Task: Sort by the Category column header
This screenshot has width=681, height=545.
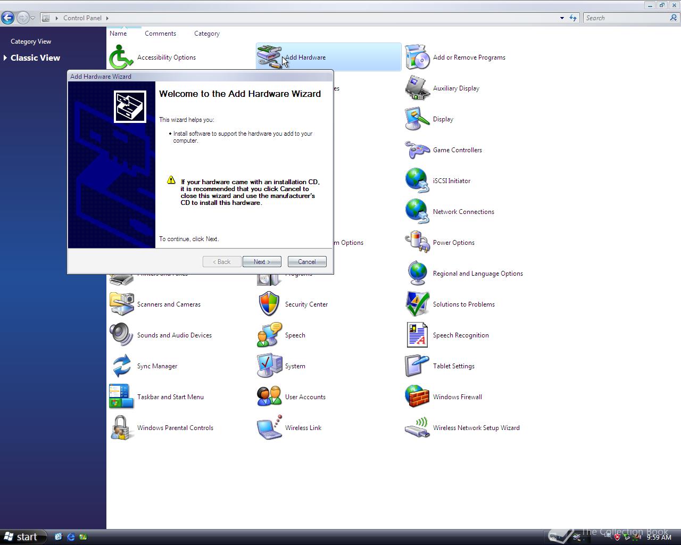Action: (206, 33)
